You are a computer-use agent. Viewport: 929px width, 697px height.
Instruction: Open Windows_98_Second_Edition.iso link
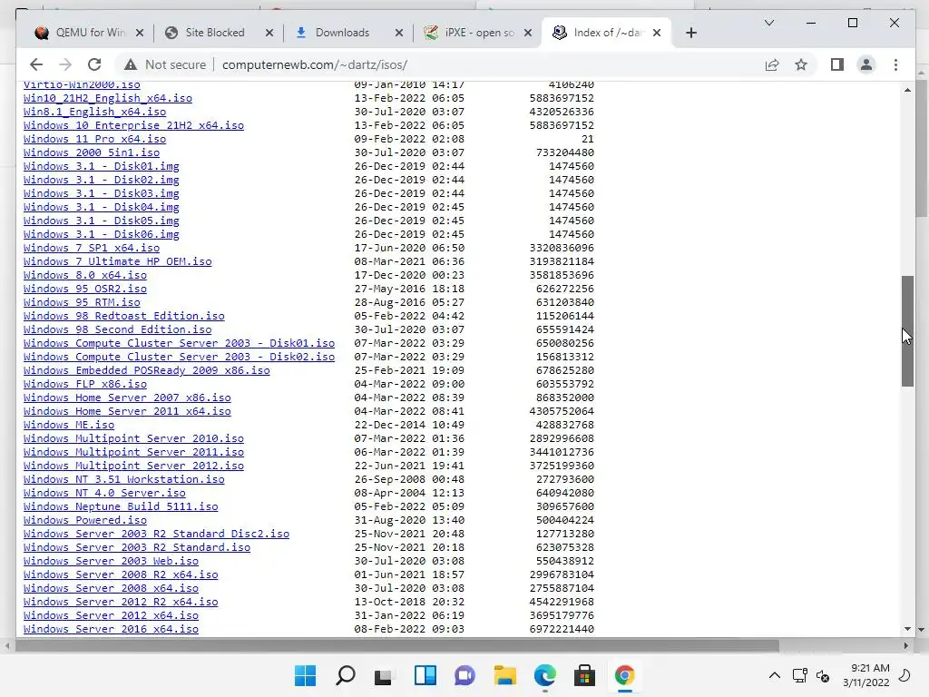tap(117, 329)
